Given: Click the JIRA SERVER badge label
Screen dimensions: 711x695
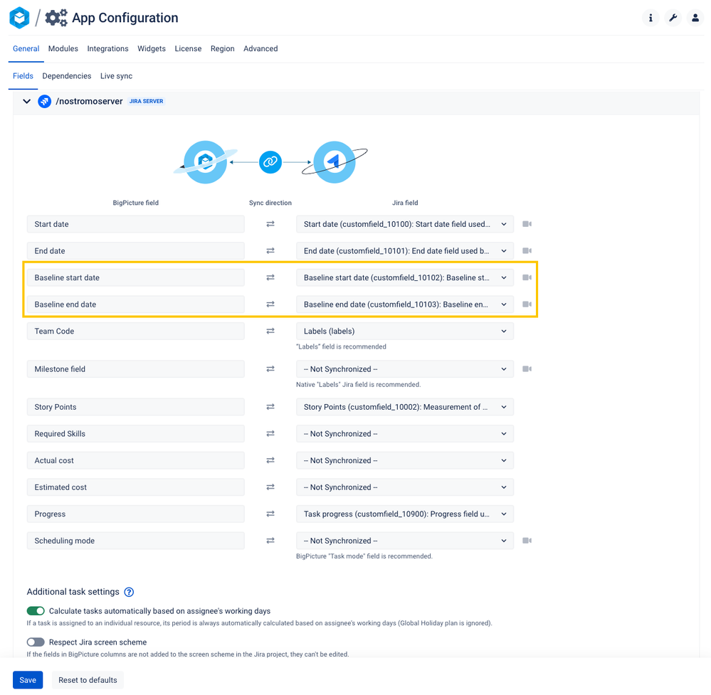Looking at the screenshot, I should click(x=146, y=101).
